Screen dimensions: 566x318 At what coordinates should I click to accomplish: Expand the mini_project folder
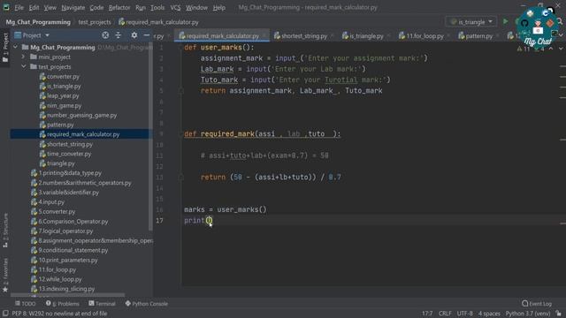pos(24,57)
